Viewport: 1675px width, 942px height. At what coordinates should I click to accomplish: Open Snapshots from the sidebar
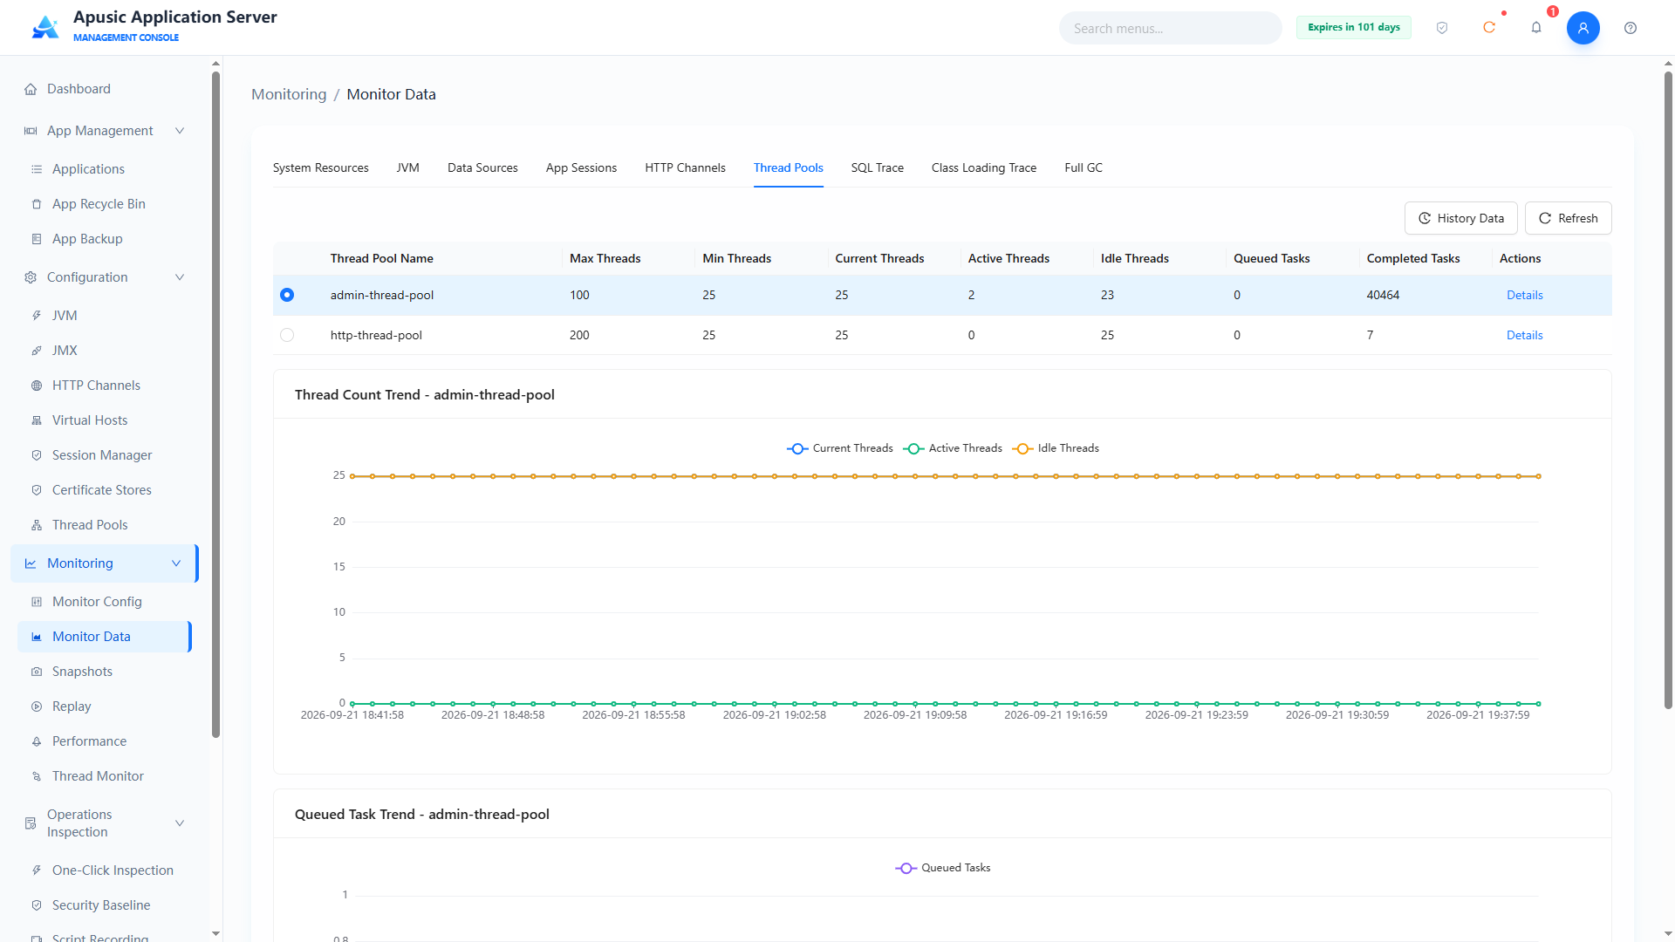coord(82,672)
